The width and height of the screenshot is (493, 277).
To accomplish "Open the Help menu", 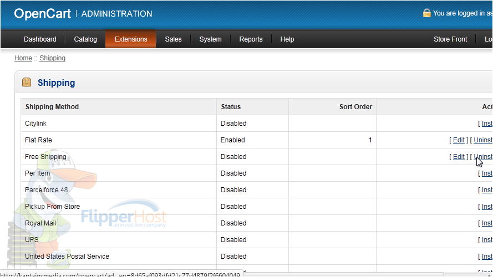I will (x=287, y=39).
